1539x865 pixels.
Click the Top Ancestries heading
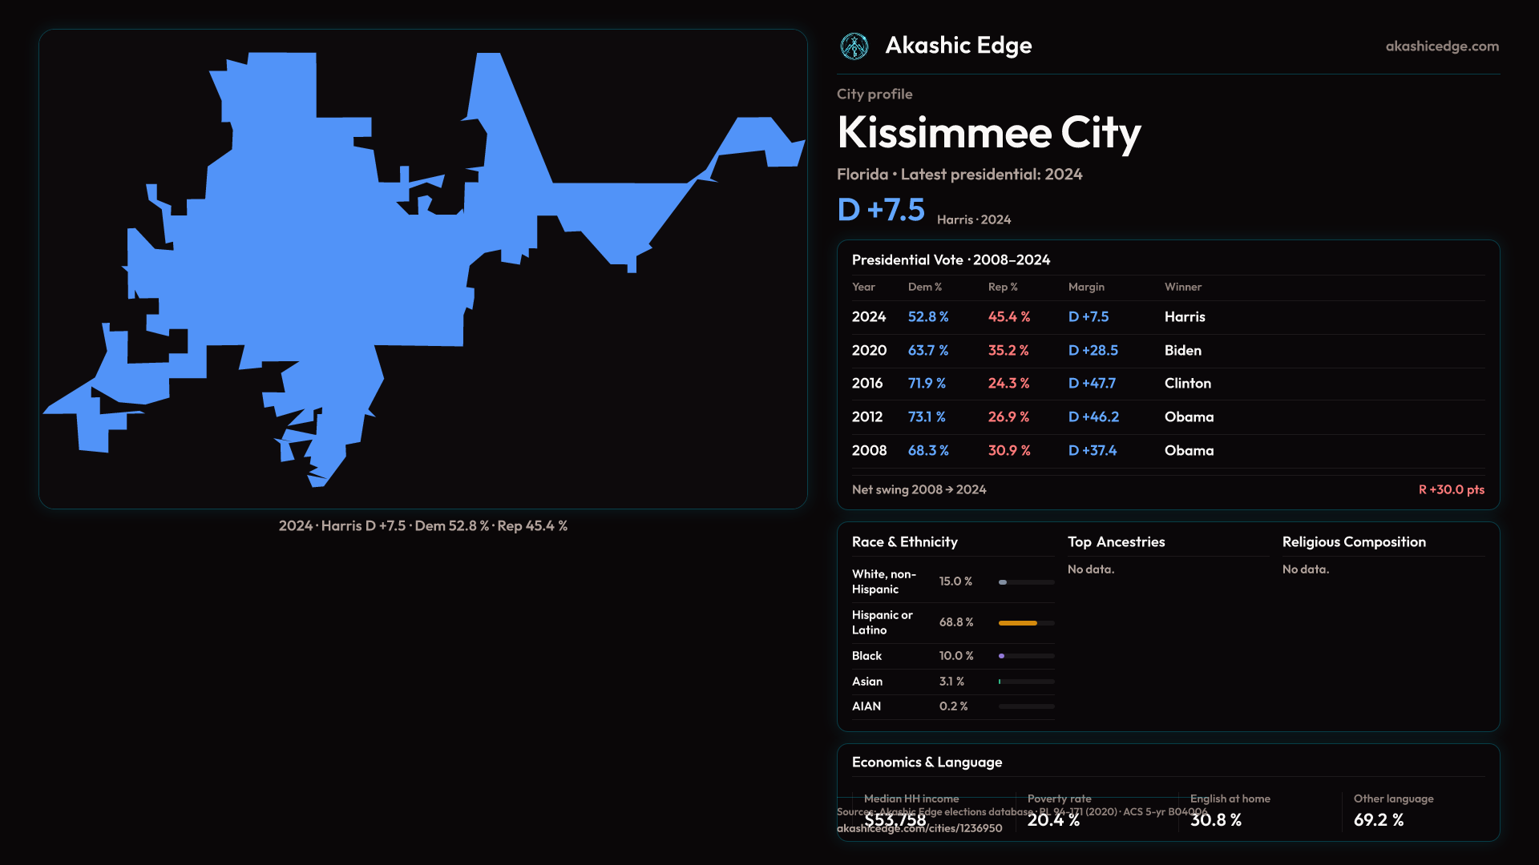click(x=1116, y=542)
